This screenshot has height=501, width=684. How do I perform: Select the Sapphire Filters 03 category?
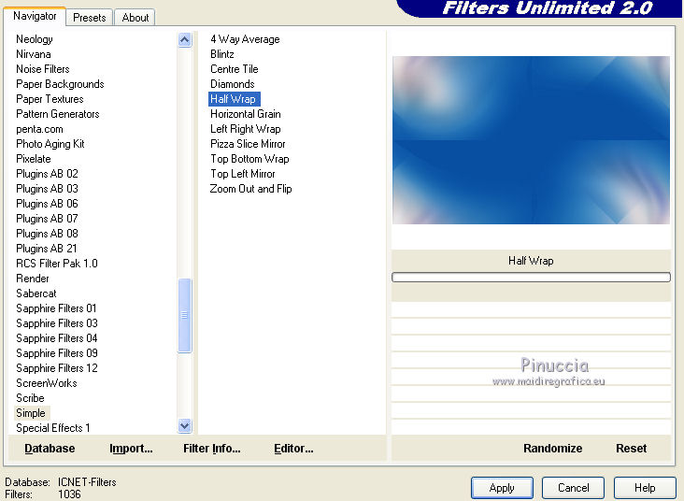(x=57, y=323)
